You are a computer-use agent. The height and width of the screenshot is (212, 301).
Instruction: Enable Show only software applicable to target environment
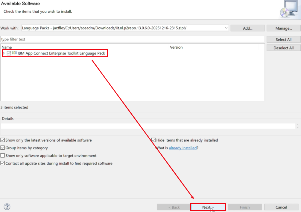tap(2, 155)
